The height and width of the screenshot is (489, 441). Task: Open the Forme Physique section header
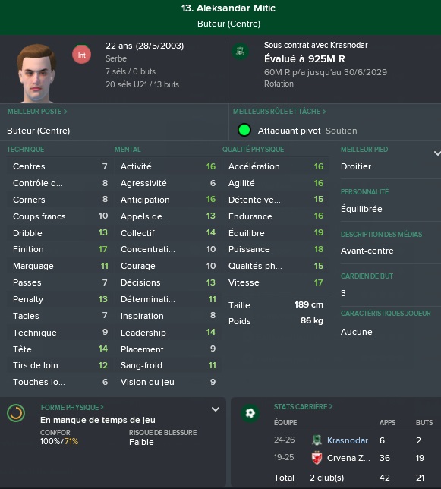coord(72,407)
